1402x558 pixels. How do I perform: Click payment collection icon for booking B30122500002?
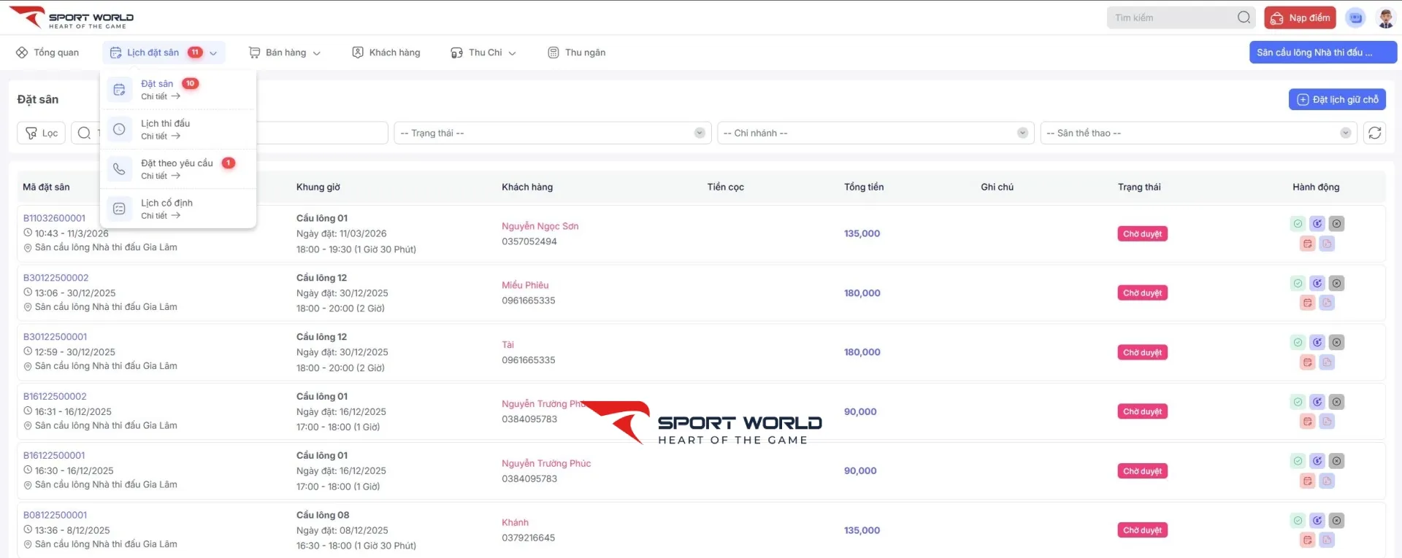1317,284
